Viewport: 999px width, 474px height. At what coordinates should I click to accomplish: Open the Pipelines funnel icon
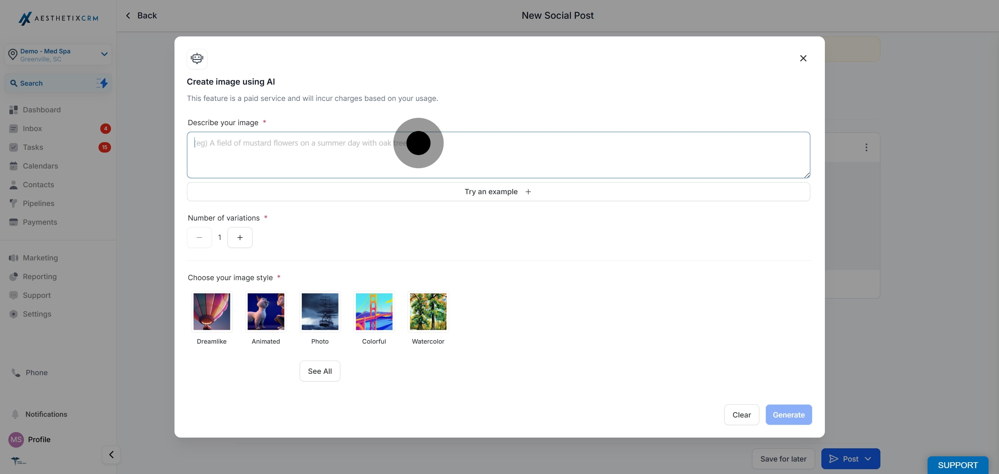[14, 203]
